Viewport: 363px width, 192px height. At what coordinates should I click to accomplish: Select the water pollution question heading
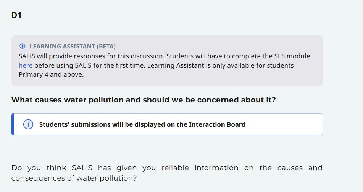(144, 100)
